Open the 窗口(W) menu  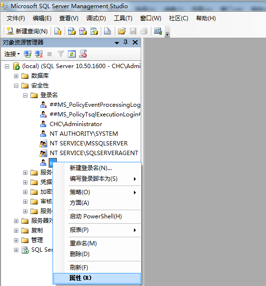pyautogui.click(x=151, y=18)
